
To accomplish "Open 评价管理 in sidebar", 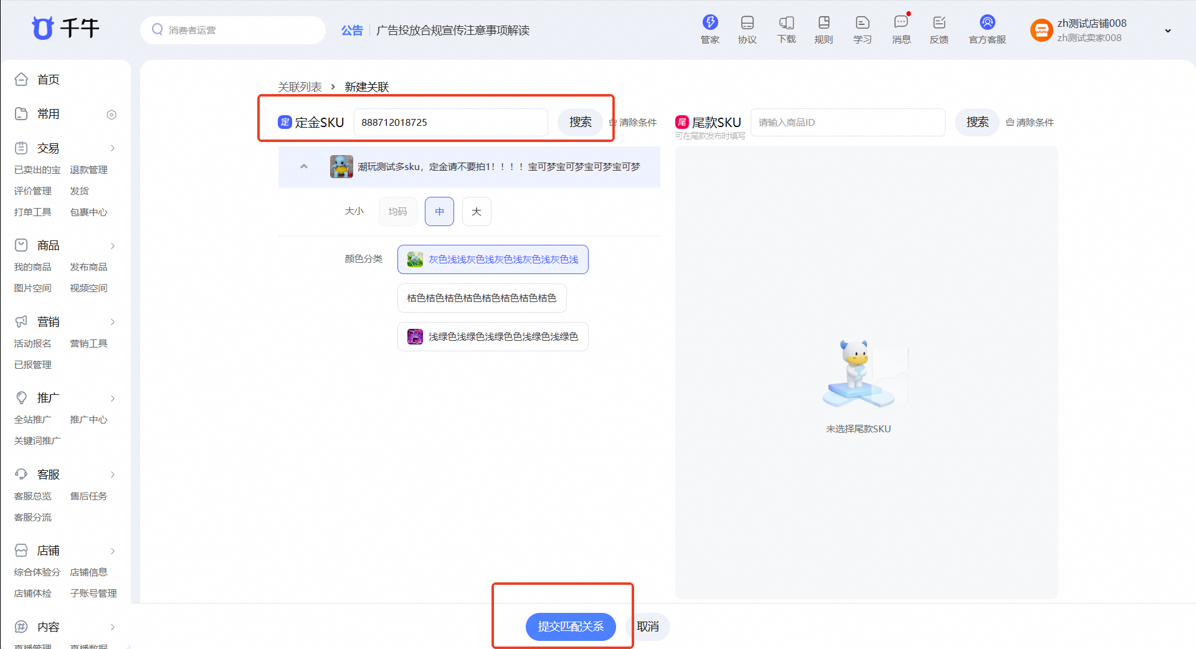I will [32, 191].
